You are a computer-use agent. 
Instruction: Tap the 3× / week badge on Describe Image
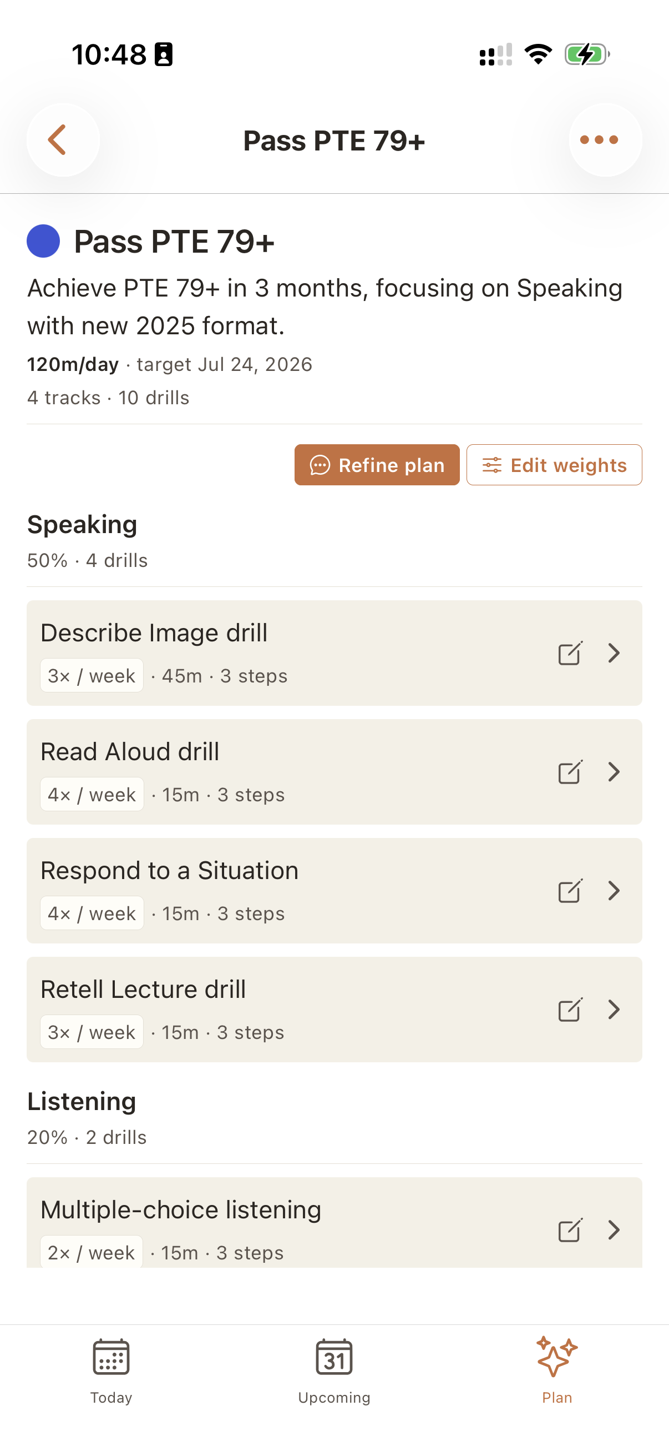92,675
